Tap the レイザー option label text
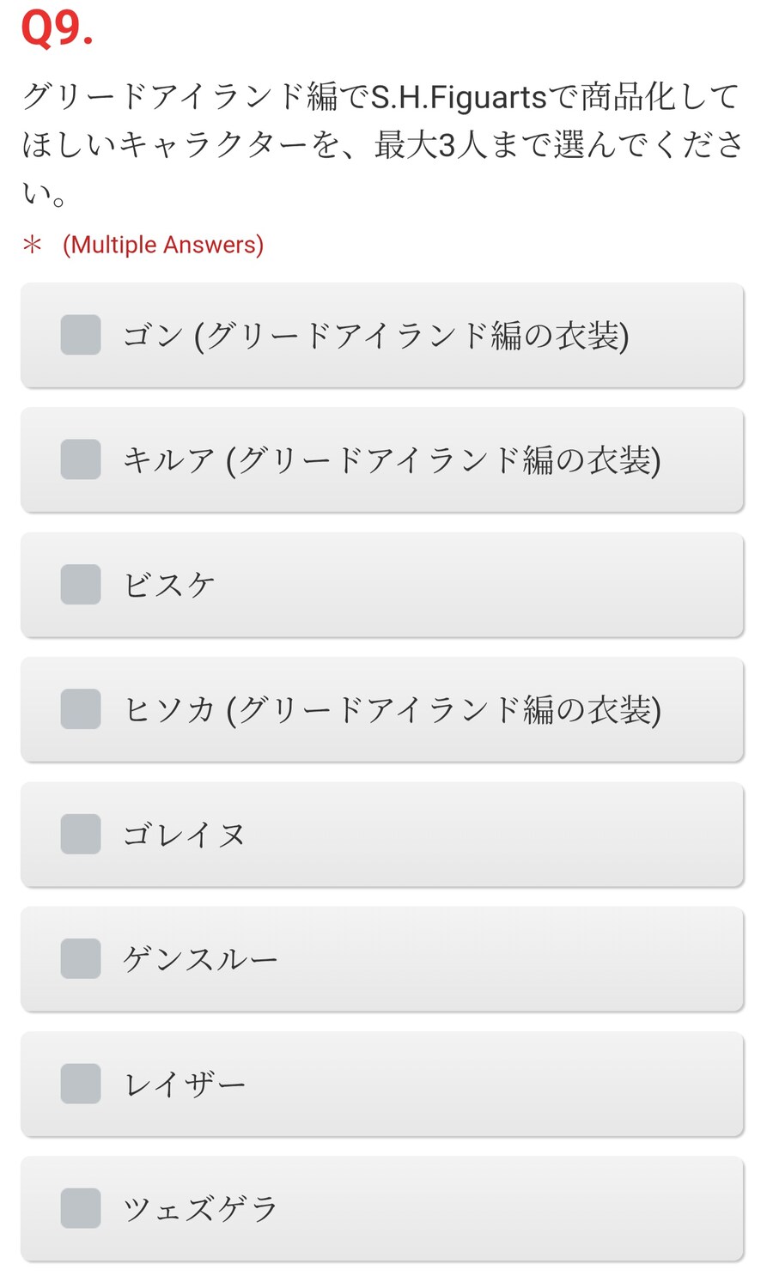The width and height of the screenshot is (773, 1282). (x=185, y=1085)
